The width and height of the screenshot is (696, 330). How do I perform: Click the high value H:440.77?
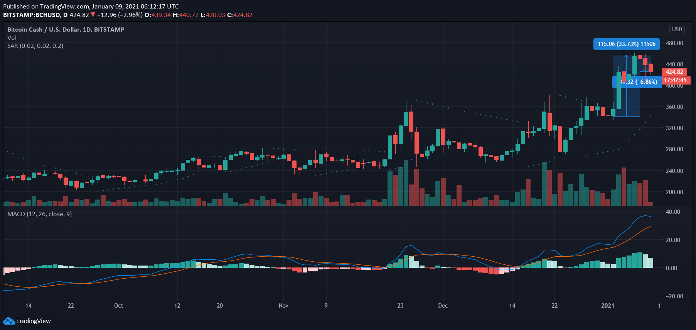[x=185, y=15]
